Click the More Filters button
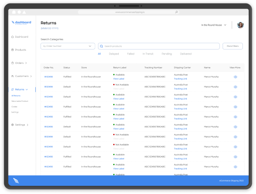Screen dimensions: 256x194 pyautogui.click(x=233, y=46)
